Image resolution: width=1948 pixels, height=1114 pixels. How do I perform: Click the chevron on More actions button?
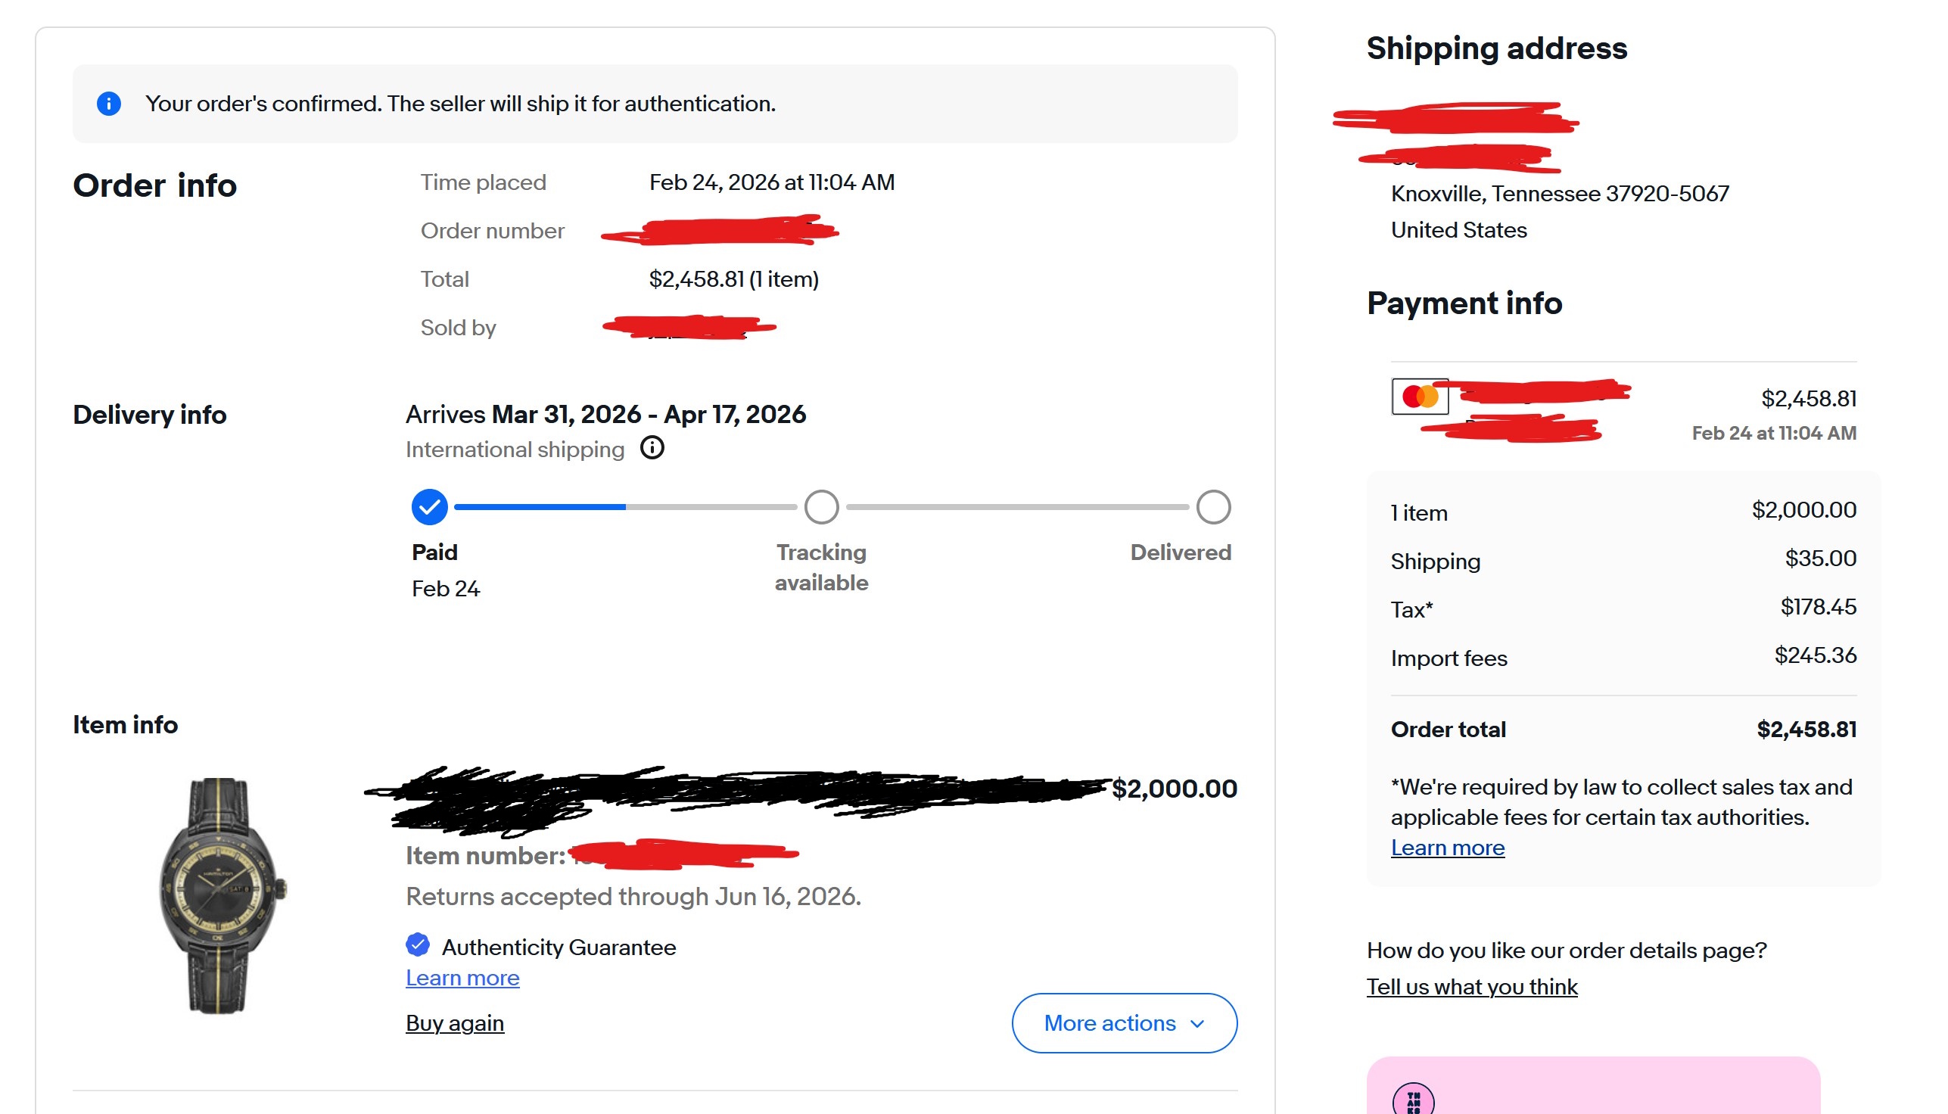point(1197,1024)
